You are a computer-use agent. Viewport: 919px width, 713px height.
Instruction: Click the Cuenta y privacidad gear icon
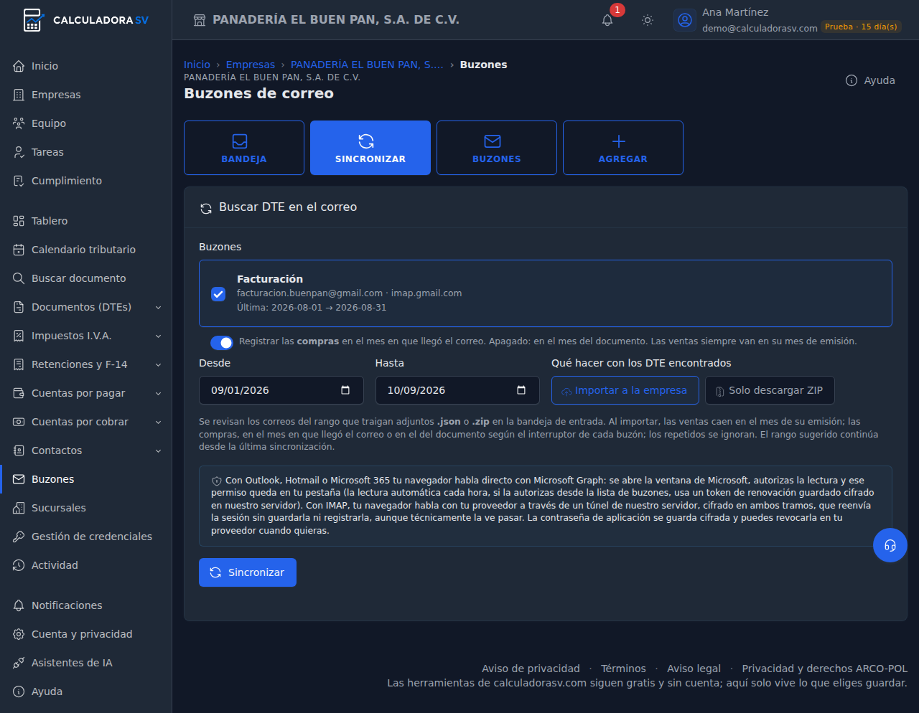19,634
